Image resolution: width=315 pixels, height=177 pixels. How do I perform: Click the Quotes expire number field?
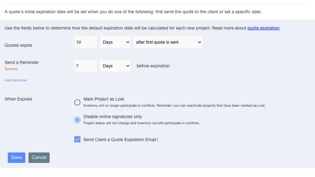(x=86, y=42)
